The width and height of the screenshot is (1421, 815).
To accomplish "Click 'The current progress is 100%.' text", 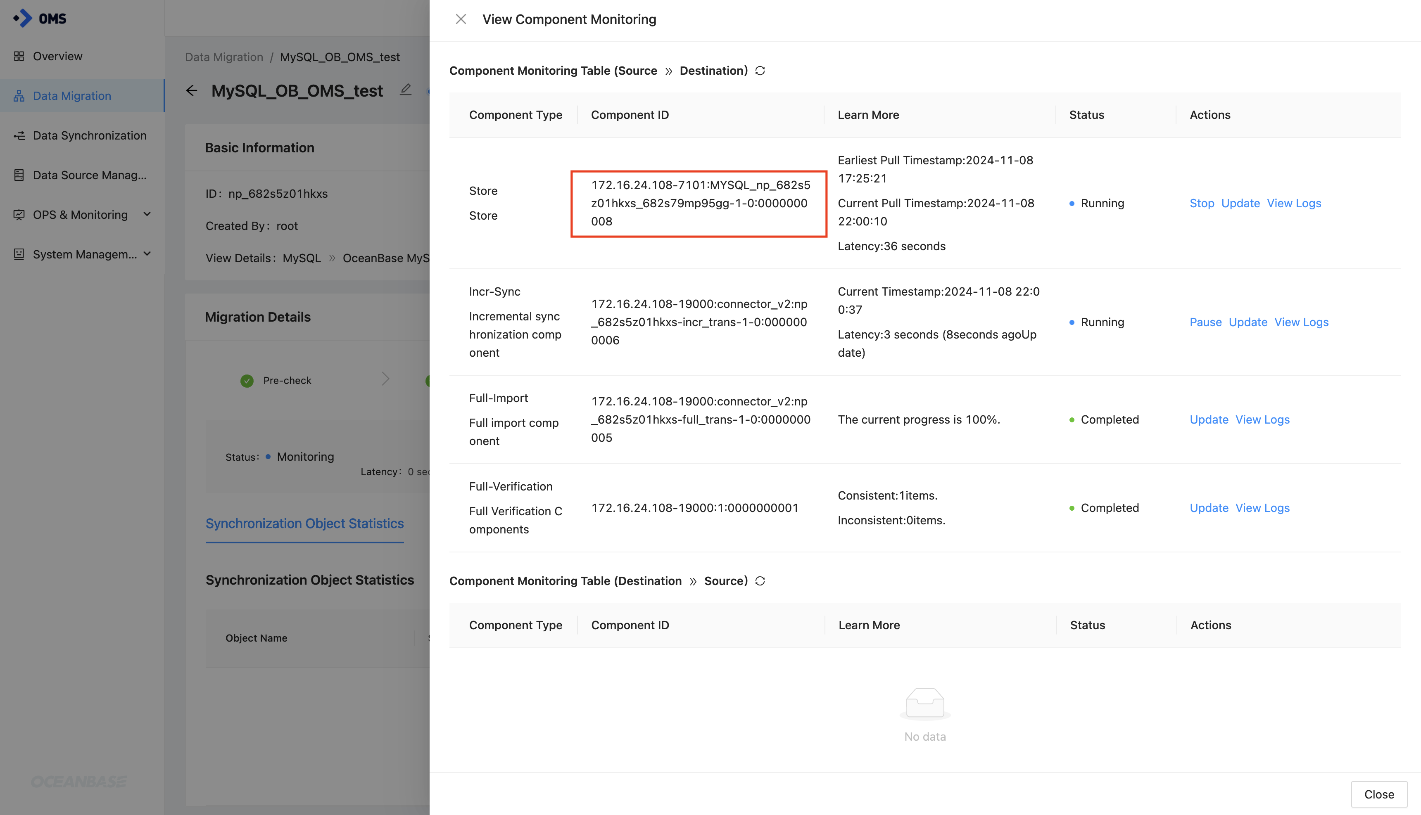I will click(919, 420).
